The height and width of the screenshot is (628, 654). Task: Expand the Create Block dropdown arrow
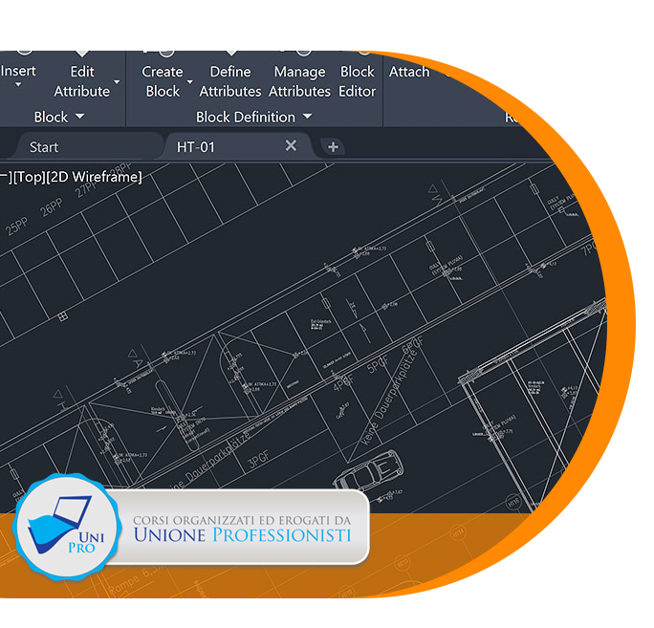(189, 82)
